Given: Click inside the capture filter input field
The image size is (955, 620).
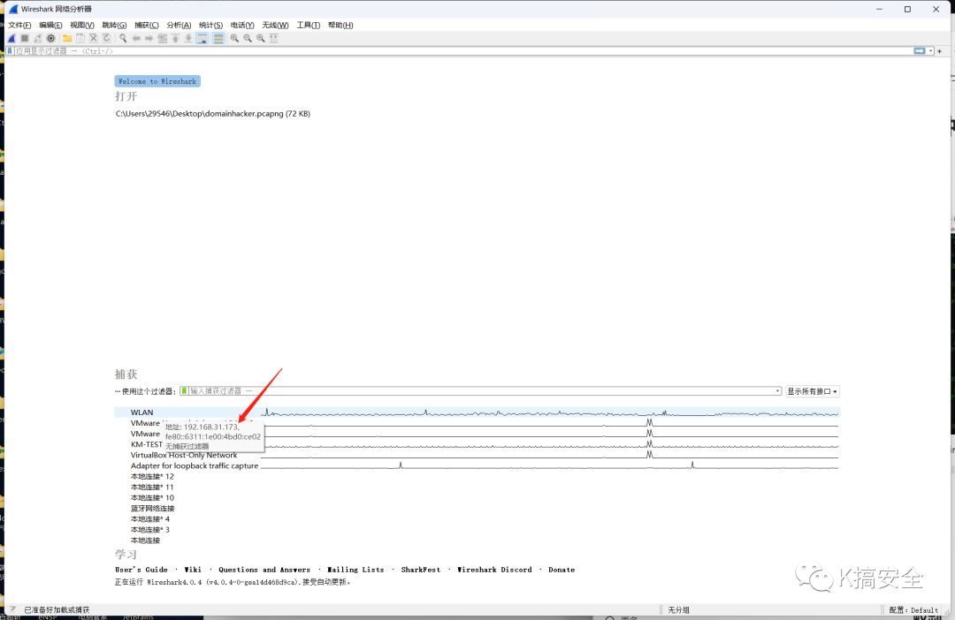Looking at the screenshot, I should tap(481, 391).
